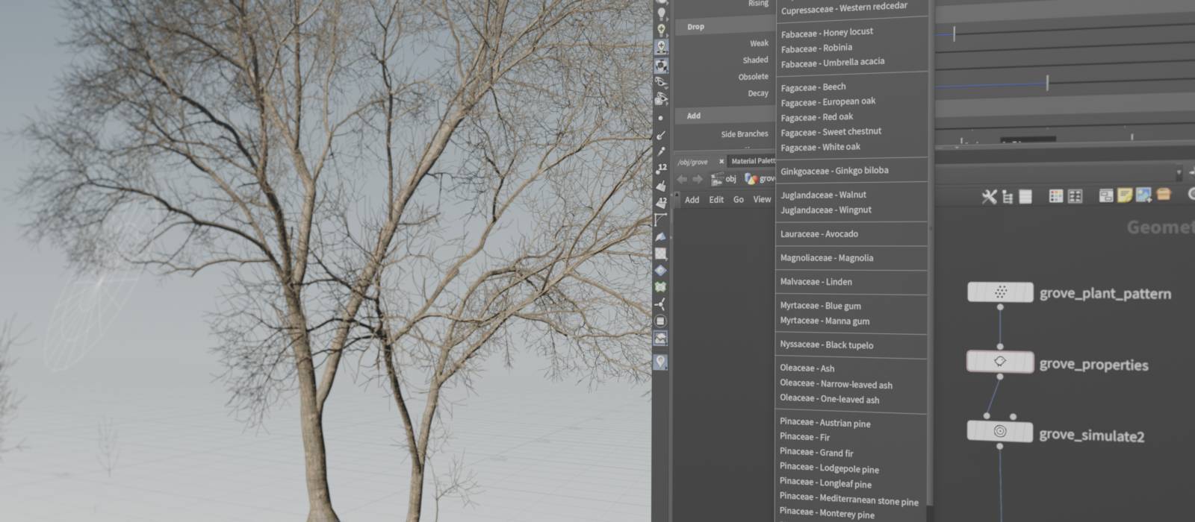Navigate back with the left arrow icon
1195x522 pixels.
point(682,179)
